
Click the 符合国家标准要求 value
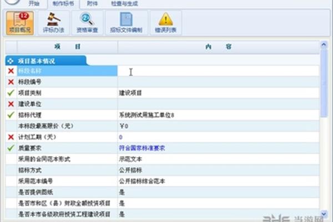tap(142, 148)
